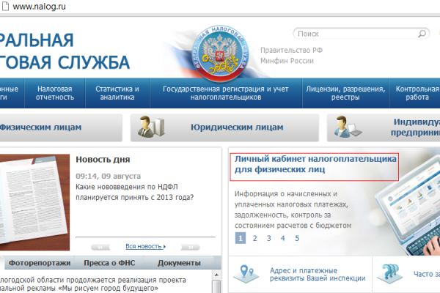Select the Физическим лицам section button
Viewport: 440px width, 293px height.
coord(60,127)
